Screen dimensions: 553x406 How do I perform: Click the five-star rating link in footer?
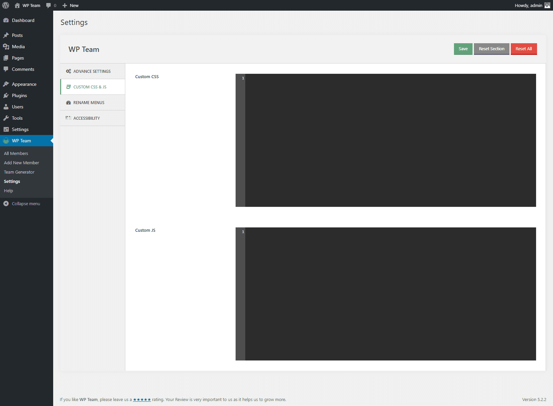(x=142, y=400)
